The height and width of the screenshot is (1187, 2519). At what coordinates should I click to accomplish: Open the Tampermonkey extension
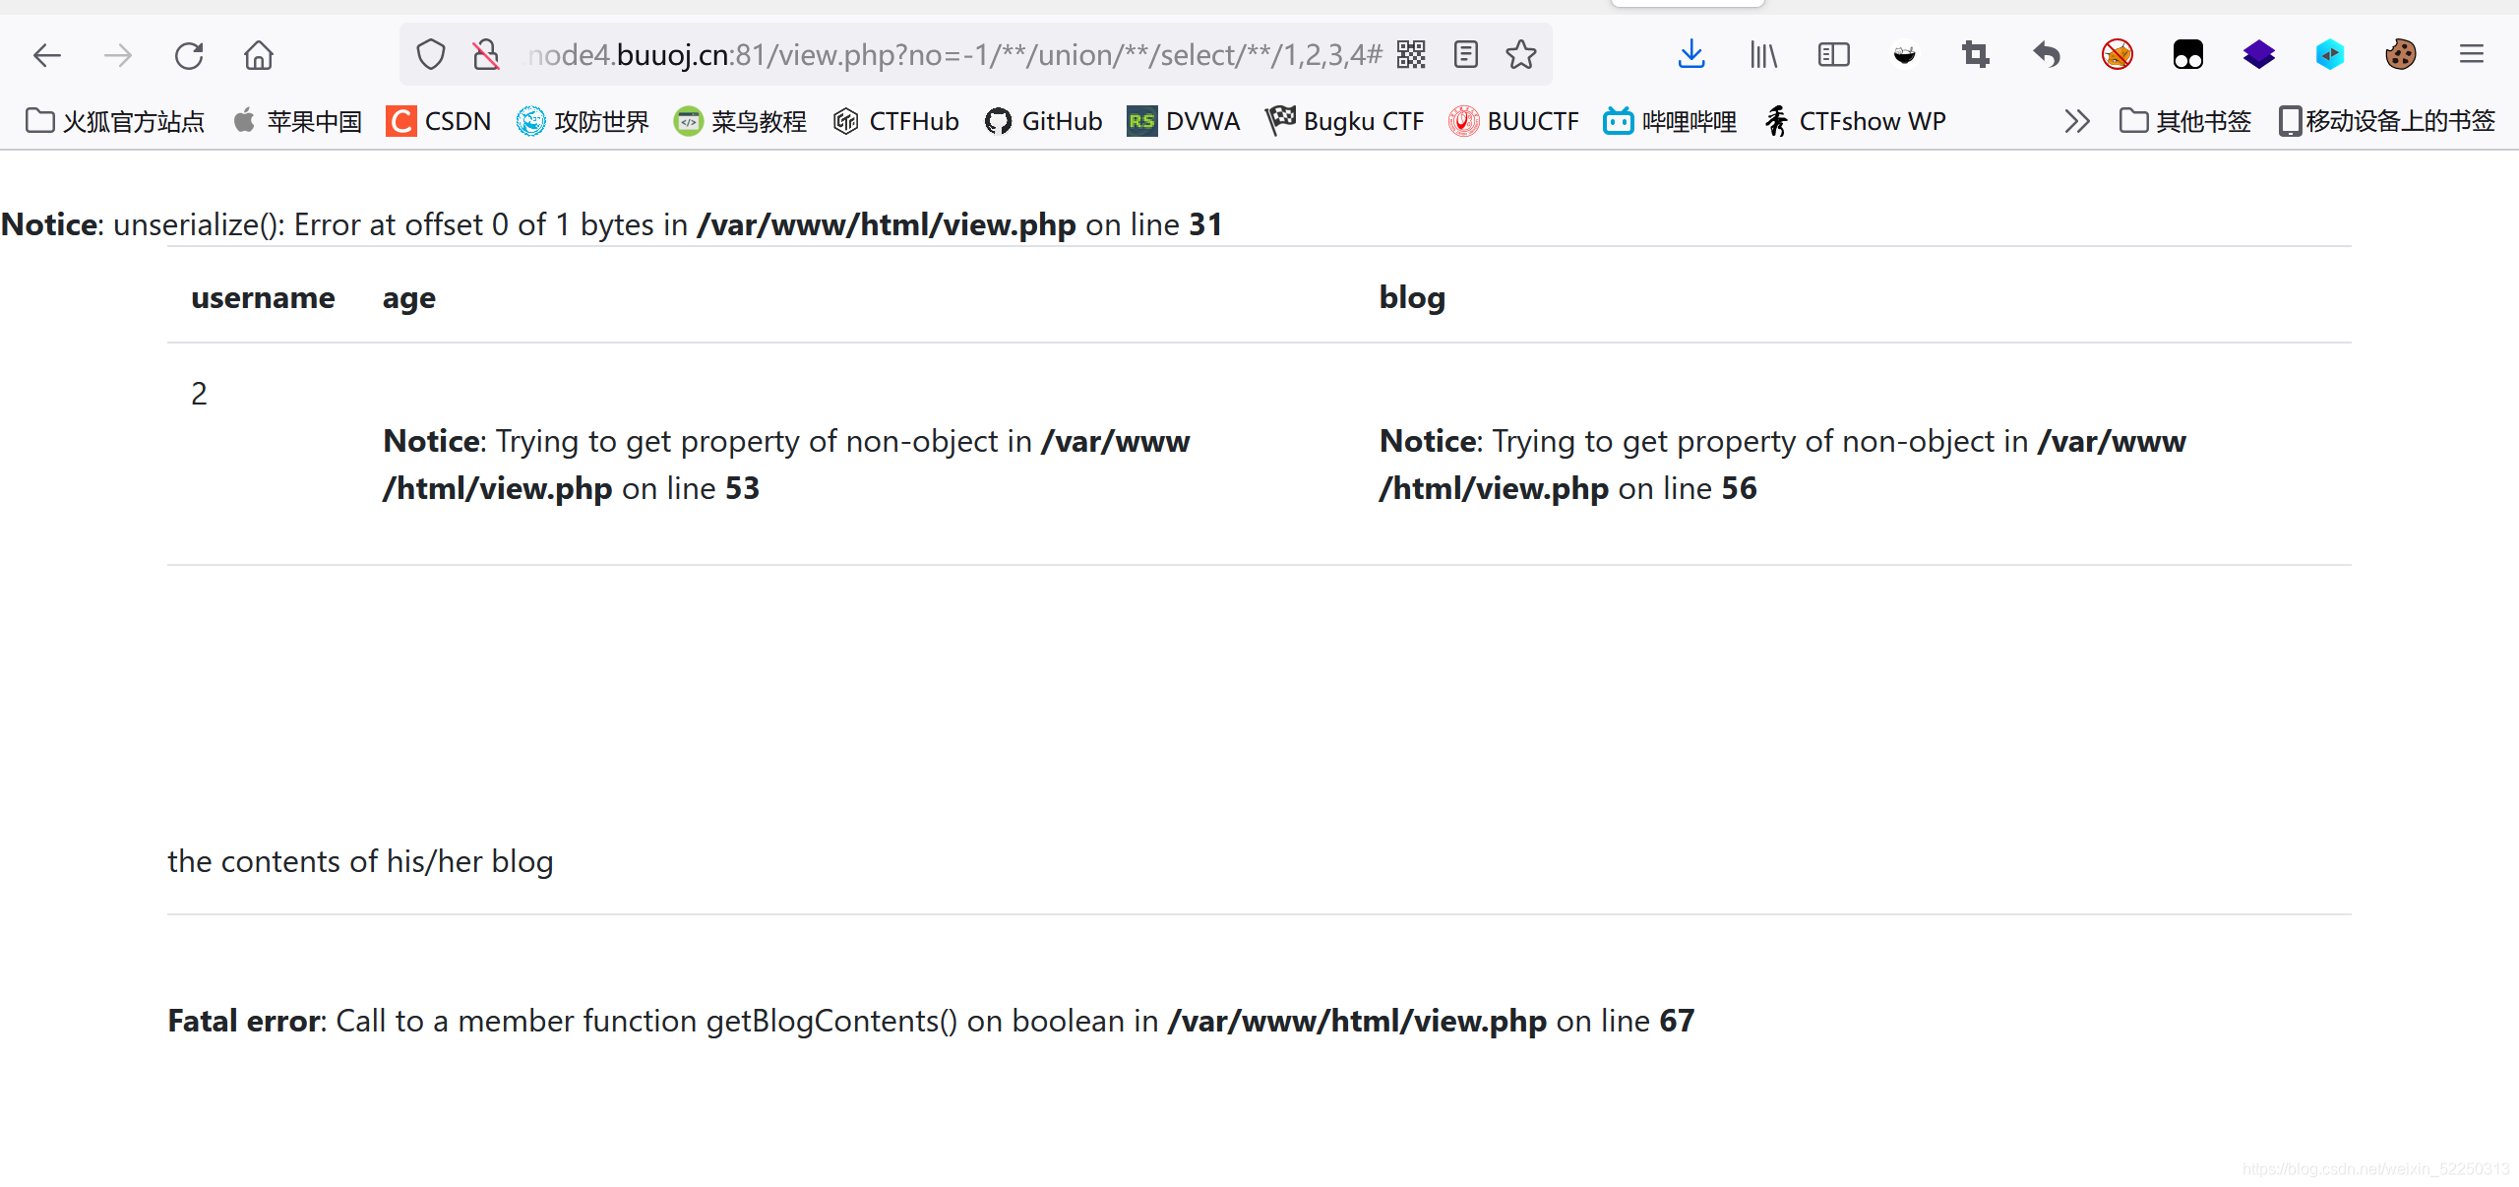point(2188,55)
